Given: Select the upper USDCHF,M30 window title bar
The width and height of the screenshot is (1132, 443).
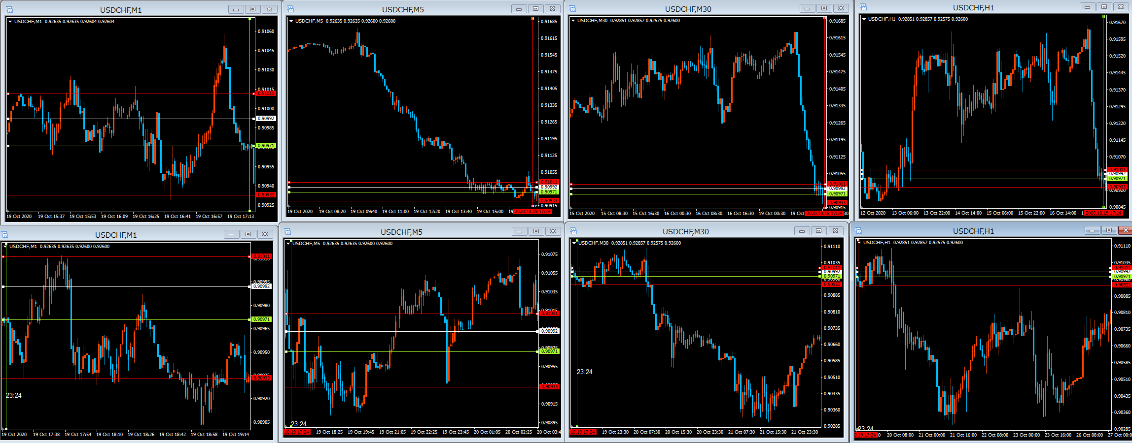Looking at the screenshot, I should (x=687, y=9).
